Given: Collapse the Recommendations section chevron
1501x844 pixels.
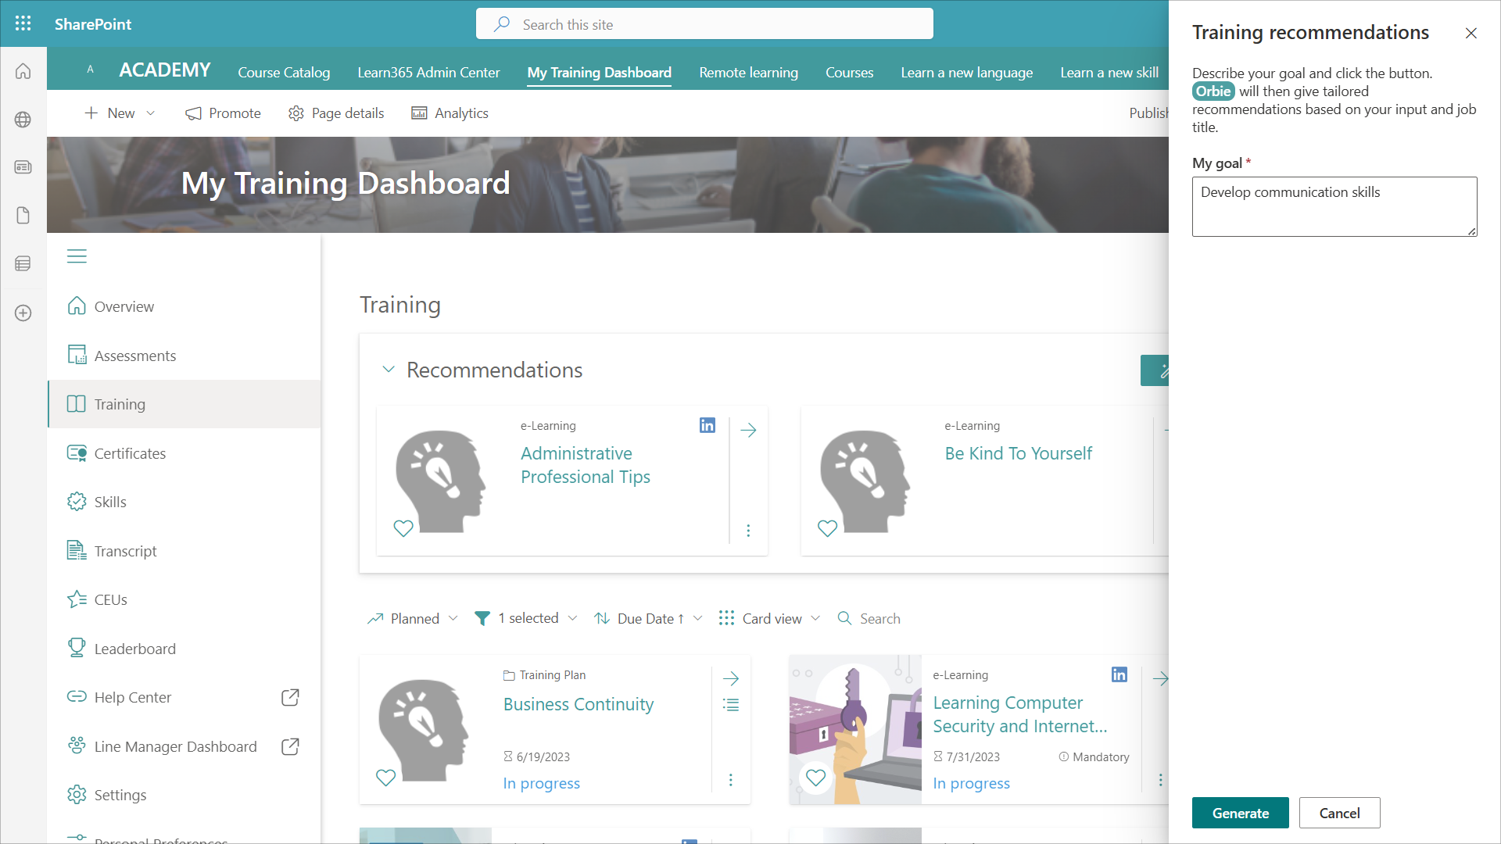Looking at the screenshot, I should [x=389, y=370].
